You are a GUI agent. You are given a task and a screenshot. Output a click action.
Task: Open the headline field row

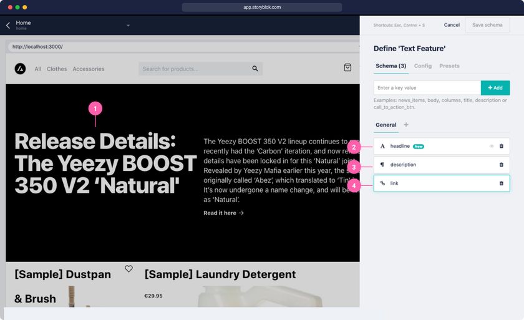tap(442, 147)
